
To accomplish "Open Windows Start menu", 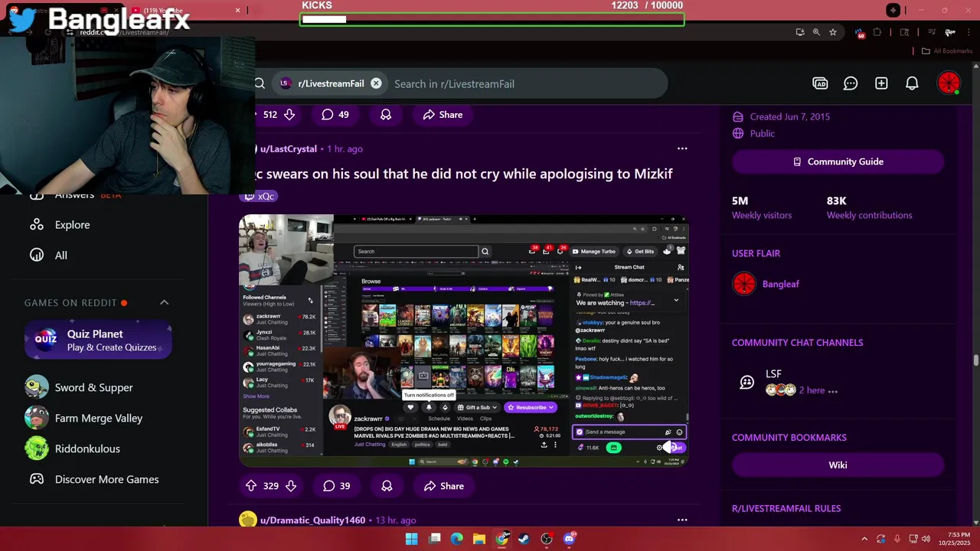I will click(411, 539).
